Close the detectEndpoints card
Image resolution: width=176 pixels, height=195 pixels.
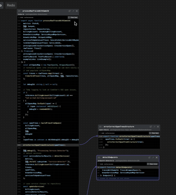[157, 157]
